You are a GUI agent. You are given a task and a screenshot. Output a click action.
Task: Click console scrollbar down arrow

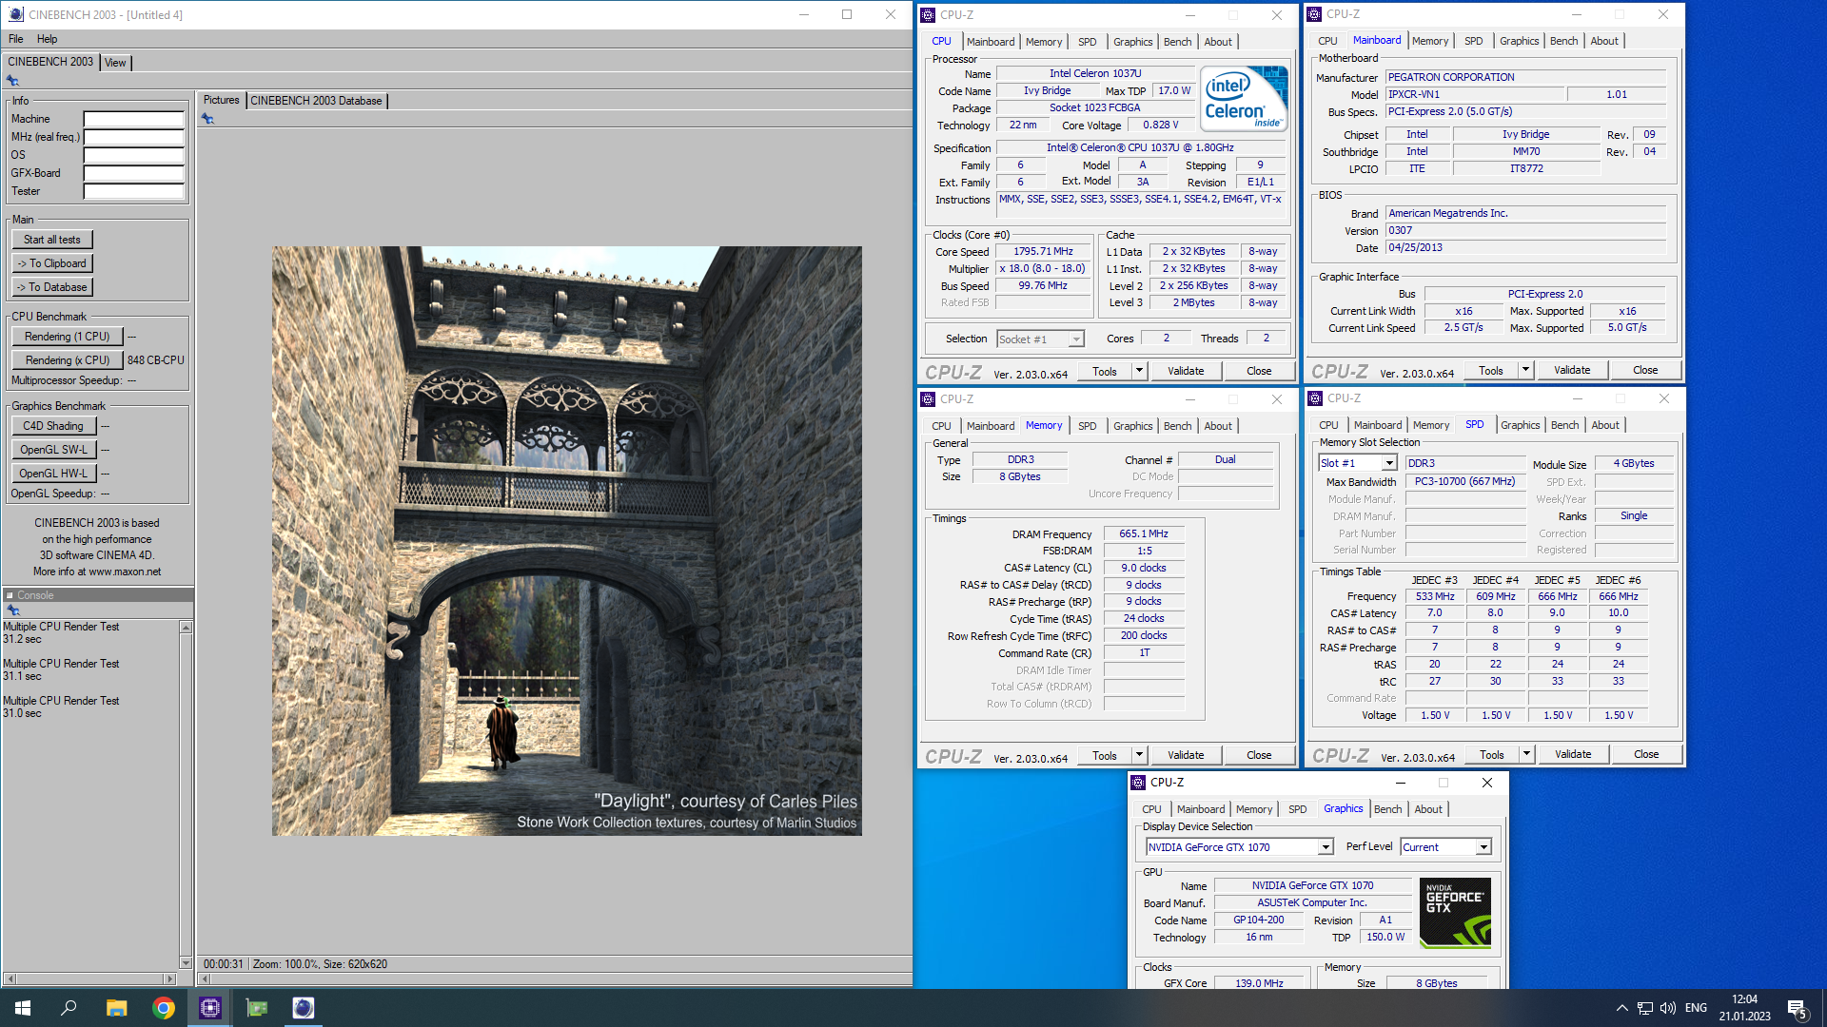click(186, 962)
